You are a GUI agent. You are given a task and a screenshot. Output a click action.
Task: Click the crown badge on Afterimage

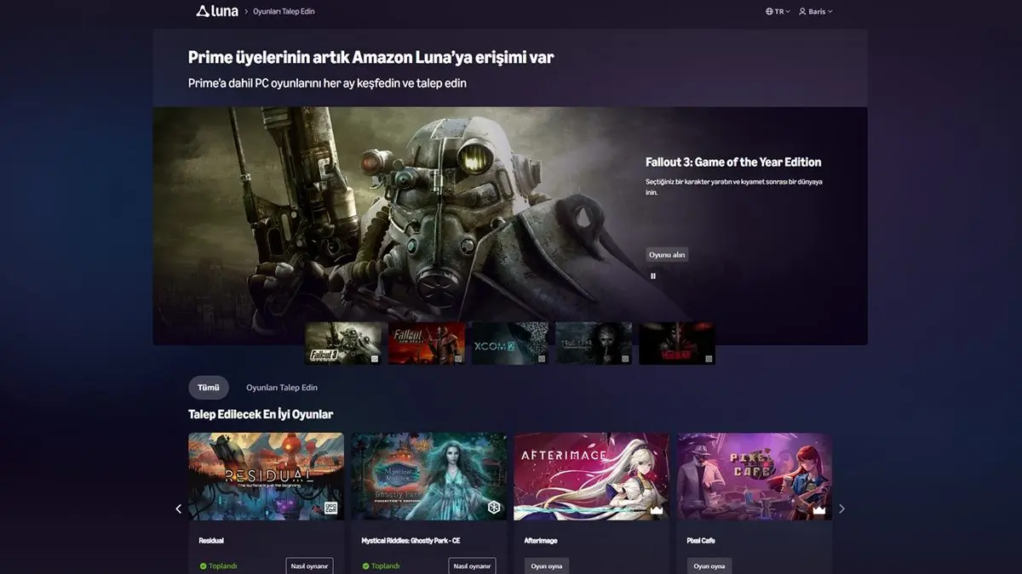tap(657, 509)
